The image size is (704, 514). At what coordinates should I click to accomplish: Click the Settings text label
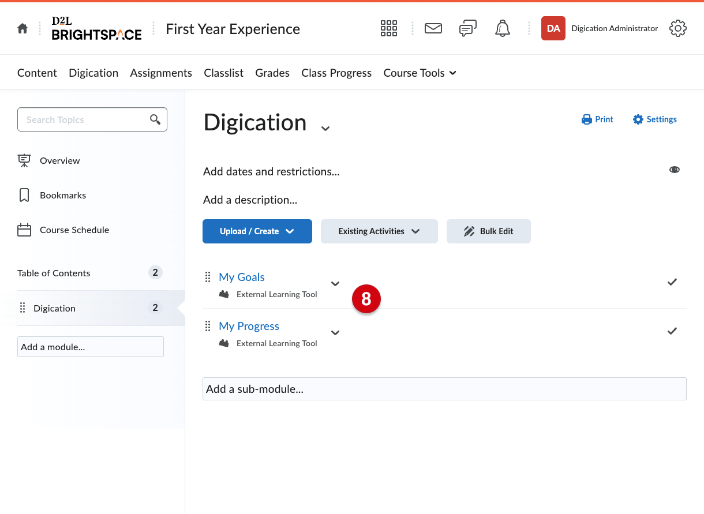click(661, 119)
